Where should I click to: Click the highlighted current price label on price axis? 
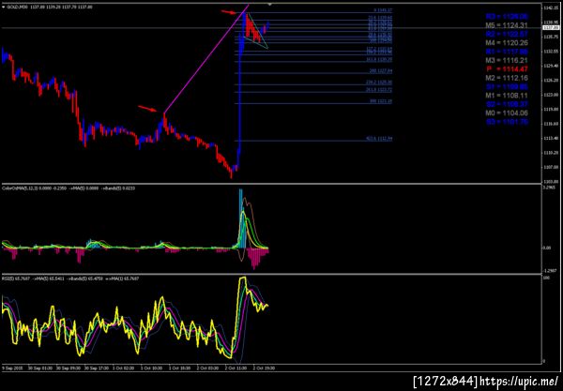tap(551, 27)
